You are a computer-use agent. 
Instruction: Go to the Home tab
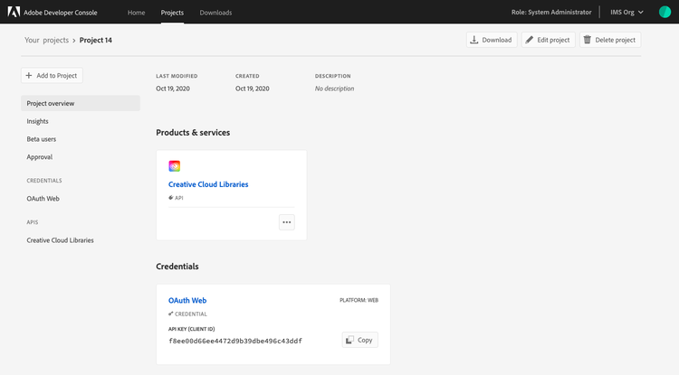click(136, 13)
